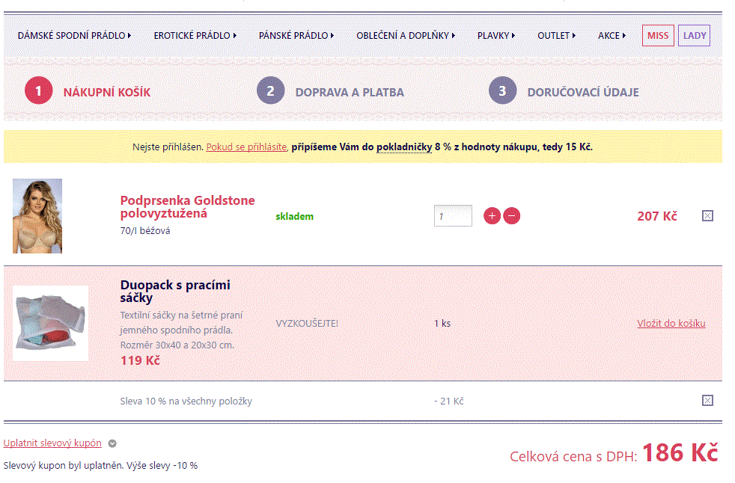
Task: Switch to the MISS section
Action: pos(658,36)
